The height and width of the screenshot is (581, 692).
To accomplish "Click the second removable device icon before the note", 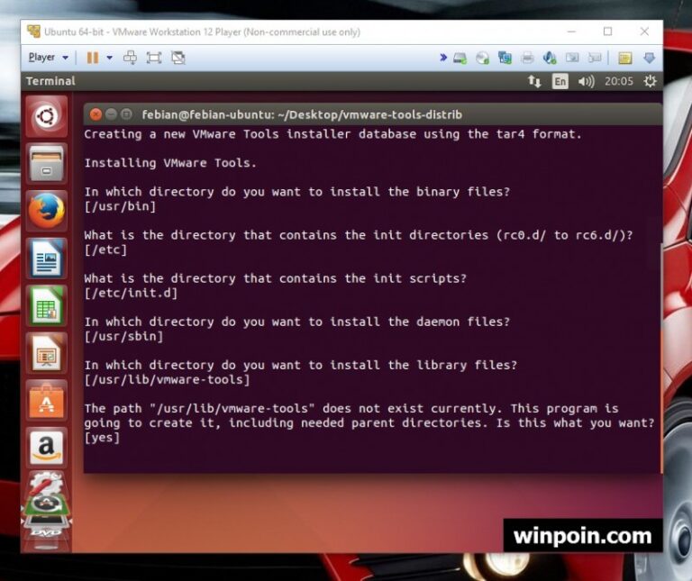I will 595,58.
